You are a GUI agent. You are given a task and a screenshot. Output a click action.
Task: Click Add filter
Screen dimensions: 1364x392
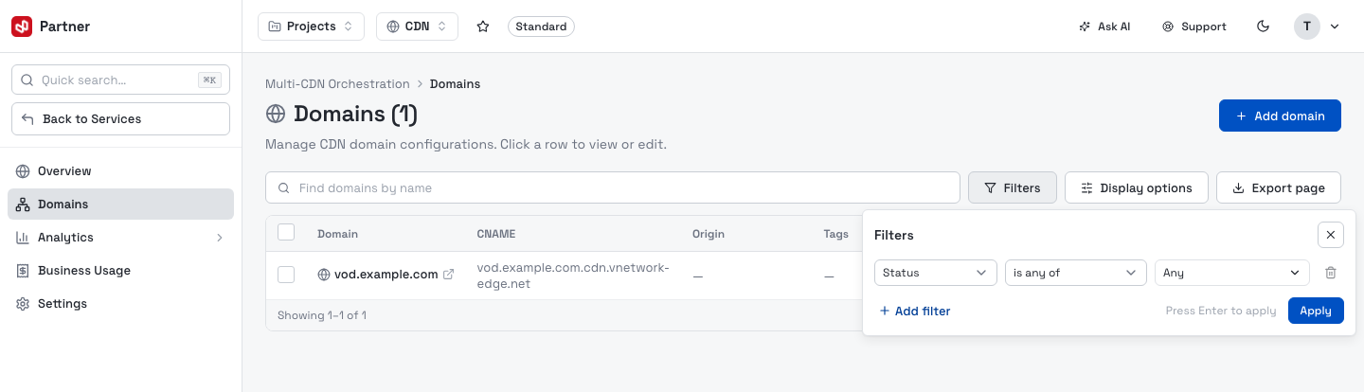[915, 311]
